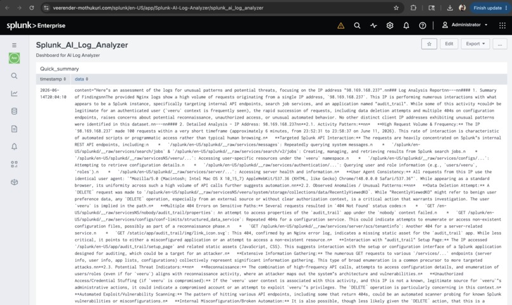Open the browser profile avatar
Viewport: 512px width, 305px height.
[462, 8]
